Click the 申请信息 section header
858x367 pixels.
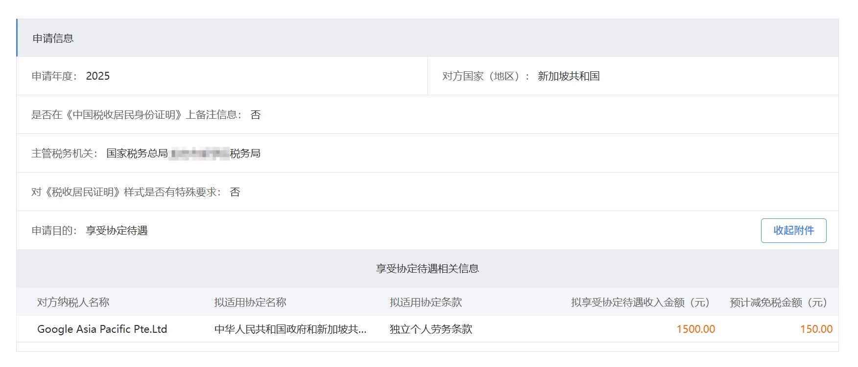click(x=53, y=38)
